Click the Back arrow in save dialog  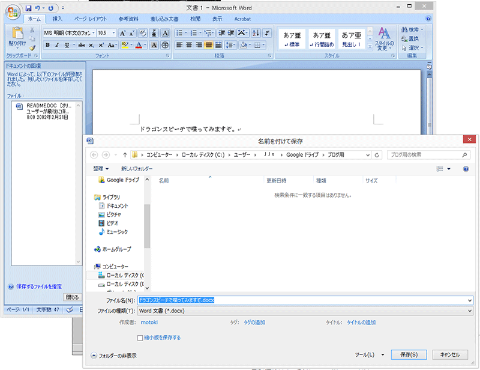94,155
